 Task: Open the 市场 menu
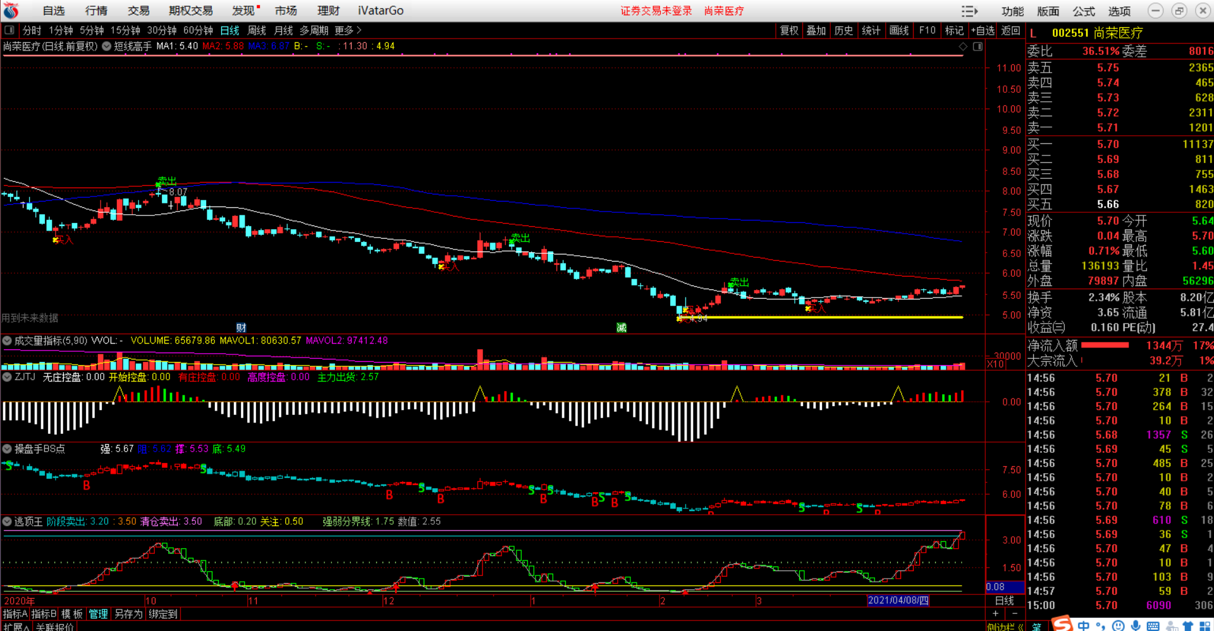pos(286,11)
